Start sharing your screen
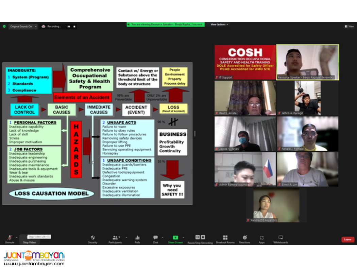This screenshot has height=268, width=357. (175, 238)
